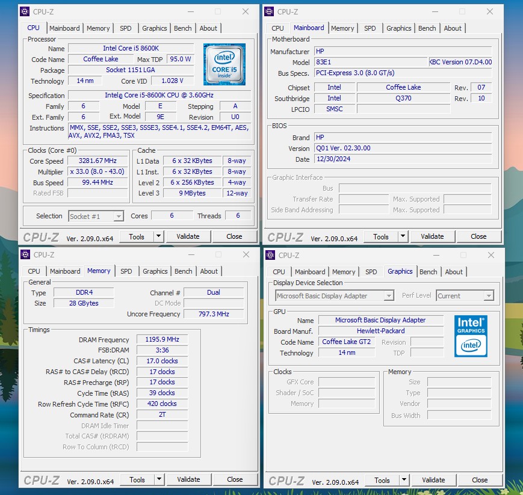Open the SPD tab in the CPU window
The width and height of the screenshot is (523, 495).
tap(126, 28)
